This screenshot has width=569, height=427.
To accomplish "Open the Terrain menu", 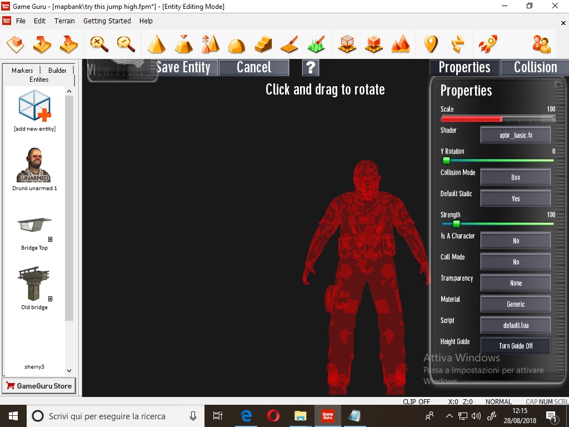I will point(64,21).
